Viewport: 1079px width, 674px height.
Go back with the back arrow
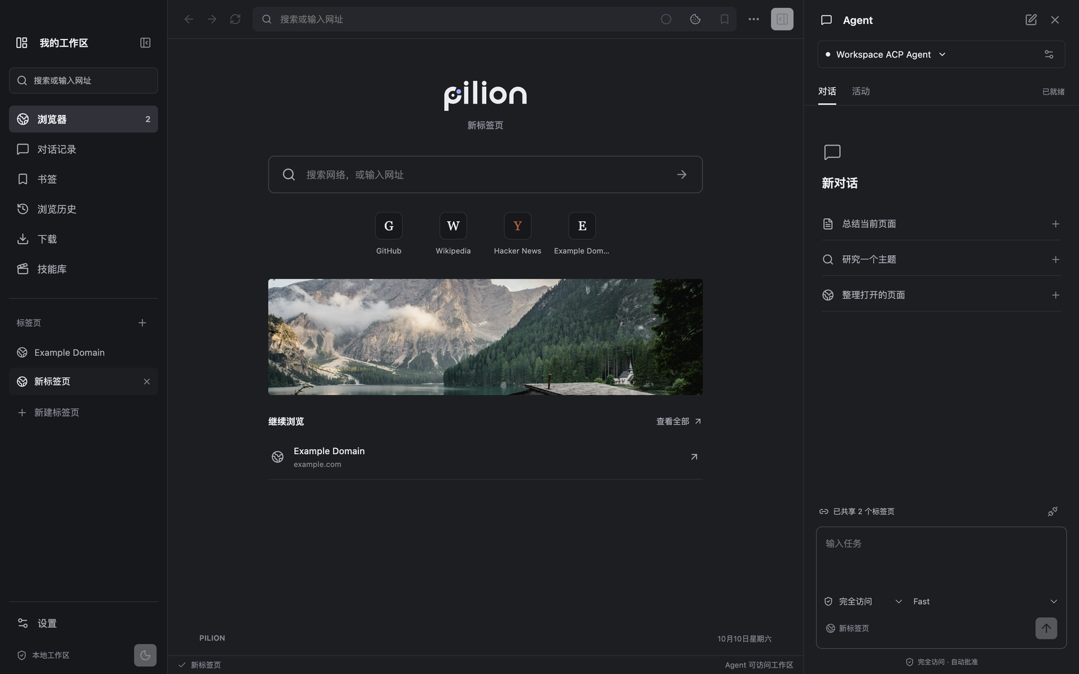(189, 19)
